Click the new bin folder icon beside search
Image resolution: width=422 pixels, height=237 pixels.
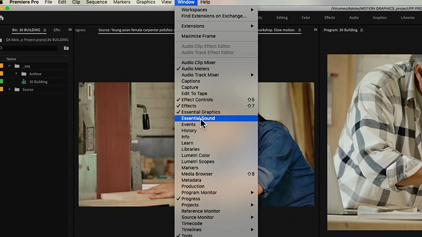66,48
